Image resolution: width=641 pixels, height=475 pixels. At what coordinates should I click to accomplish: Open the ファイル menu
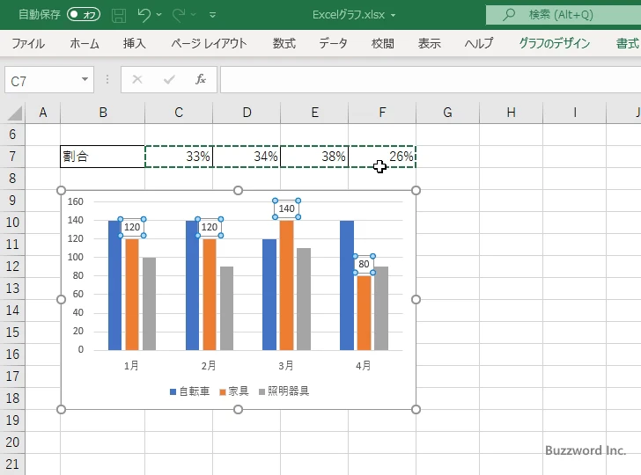click(x=28, y=43)
